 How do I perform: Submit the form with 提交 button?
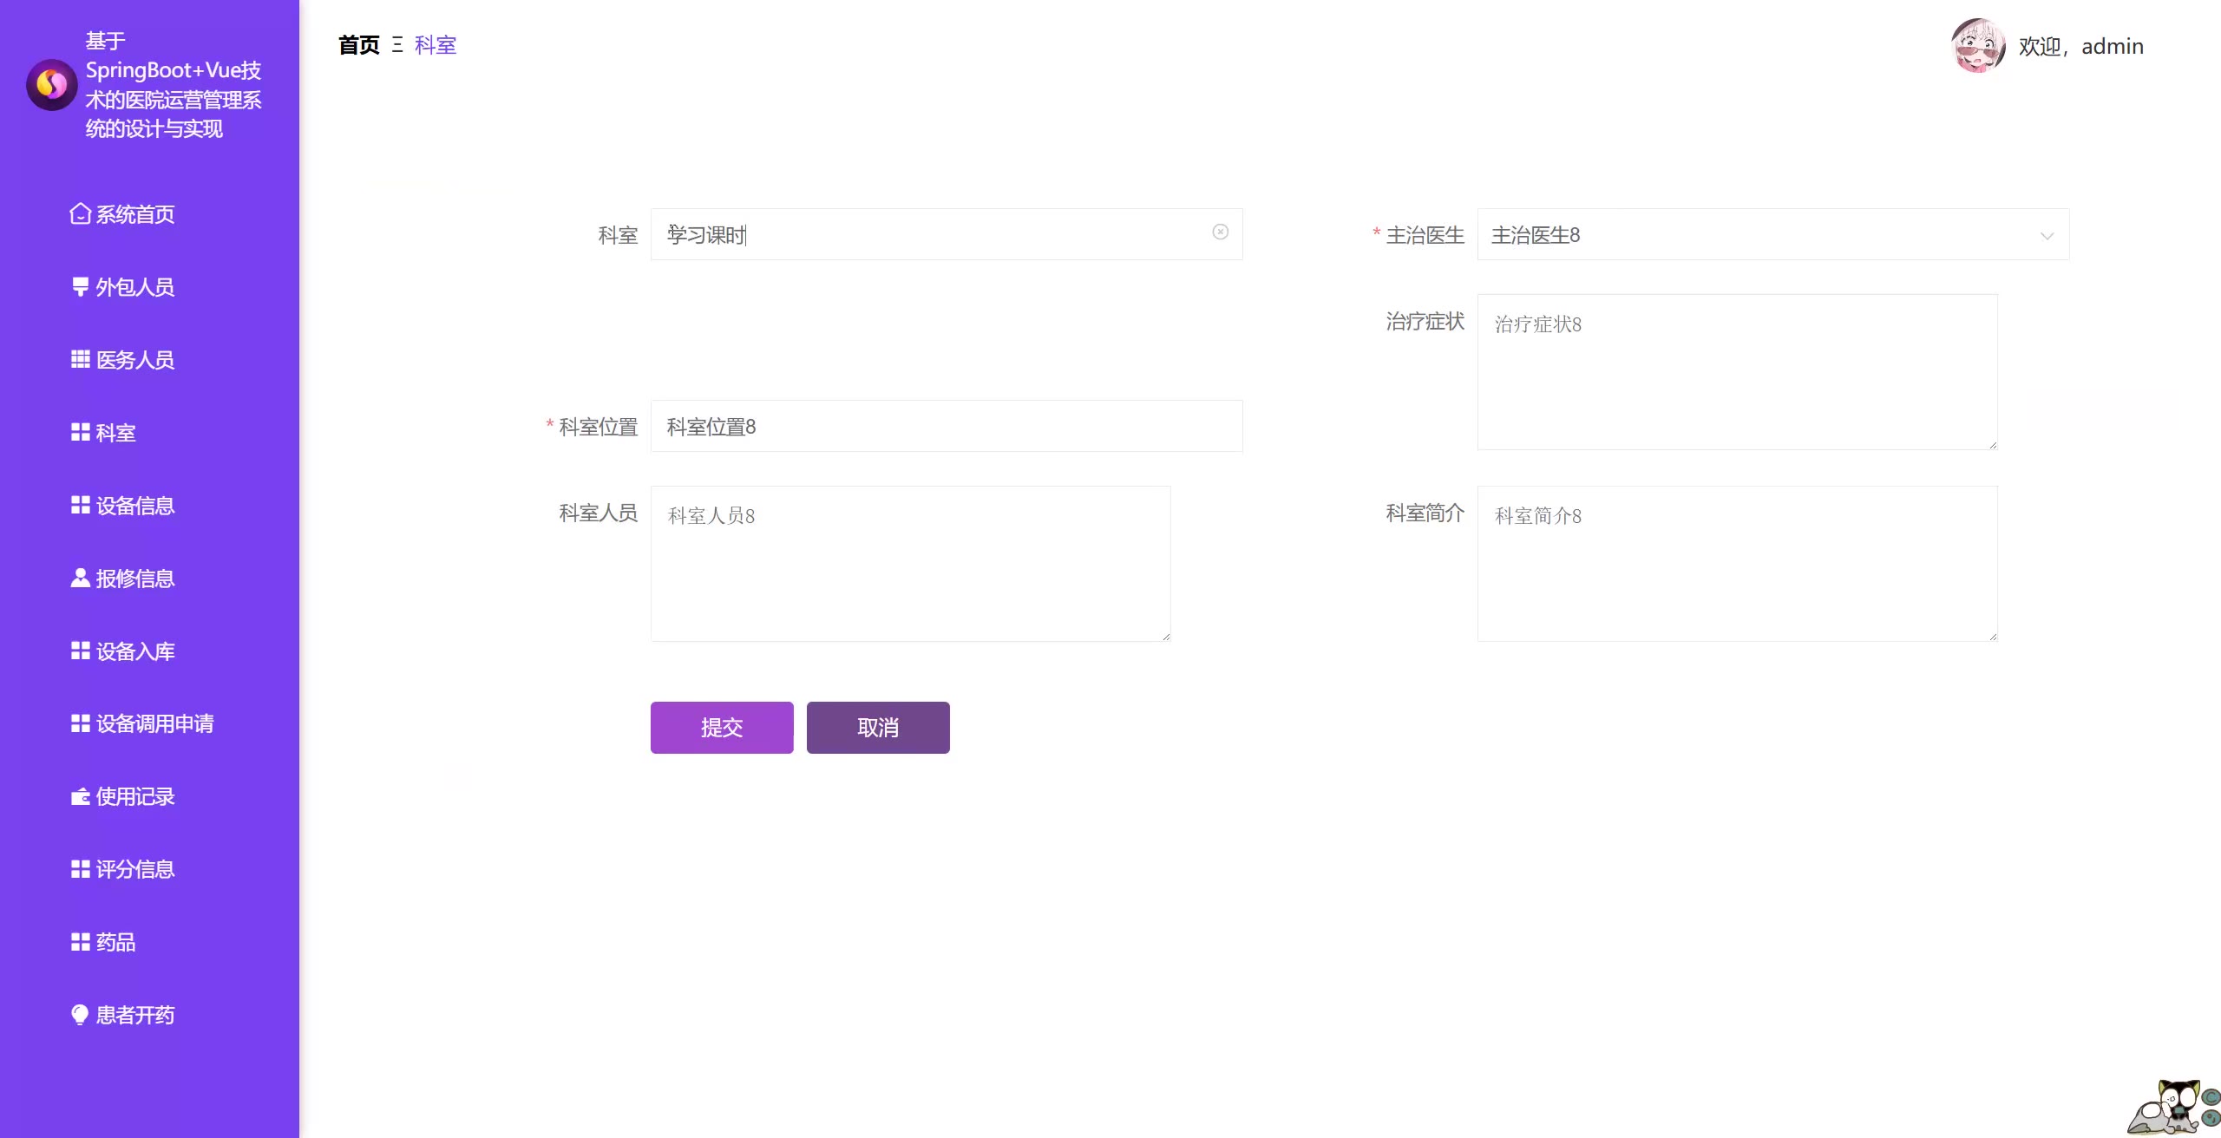tap(722, 728)
